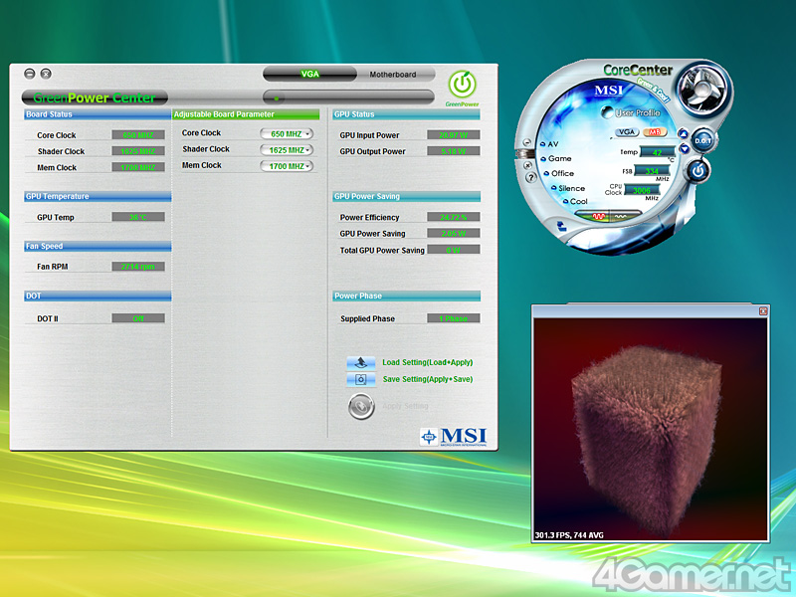Open the Core Clock 650 MHZ dropdown
796x597 pixels.
pyautogui.click(x=287, y=134)
